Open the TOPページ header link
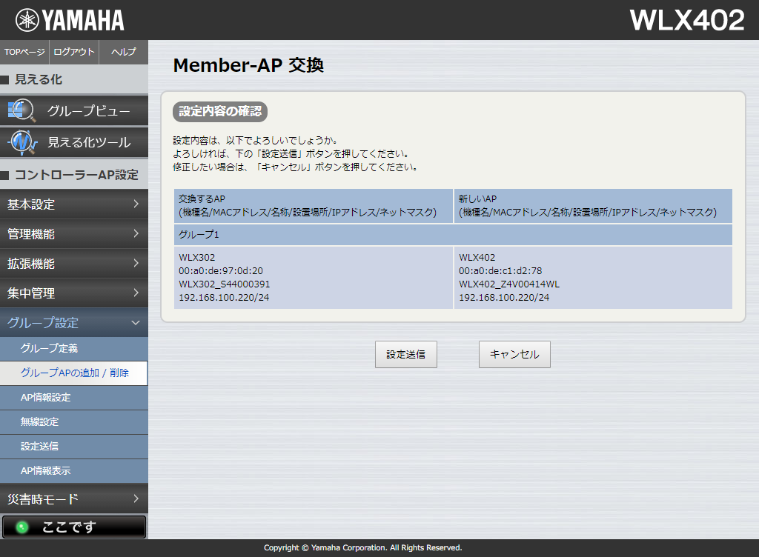Image resolution: width=759 pixels, height=557 pixels. click(x=24, y=52)
